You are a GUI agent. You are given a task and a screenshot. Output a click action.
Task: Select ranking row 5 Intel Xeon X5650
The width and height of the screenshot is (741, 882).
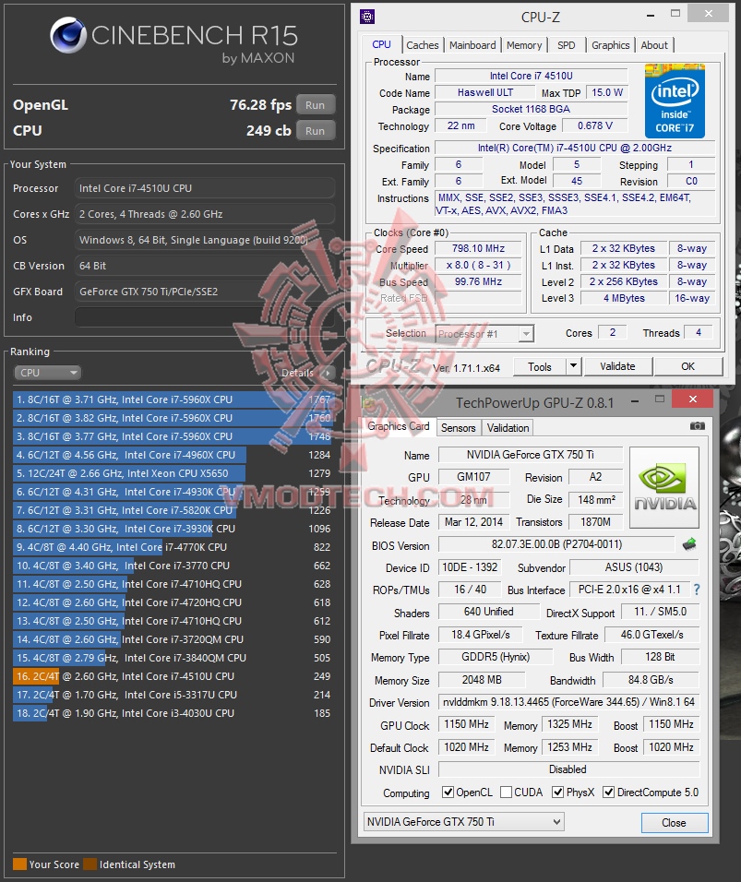pyautogui.click(x=173, y=473)
